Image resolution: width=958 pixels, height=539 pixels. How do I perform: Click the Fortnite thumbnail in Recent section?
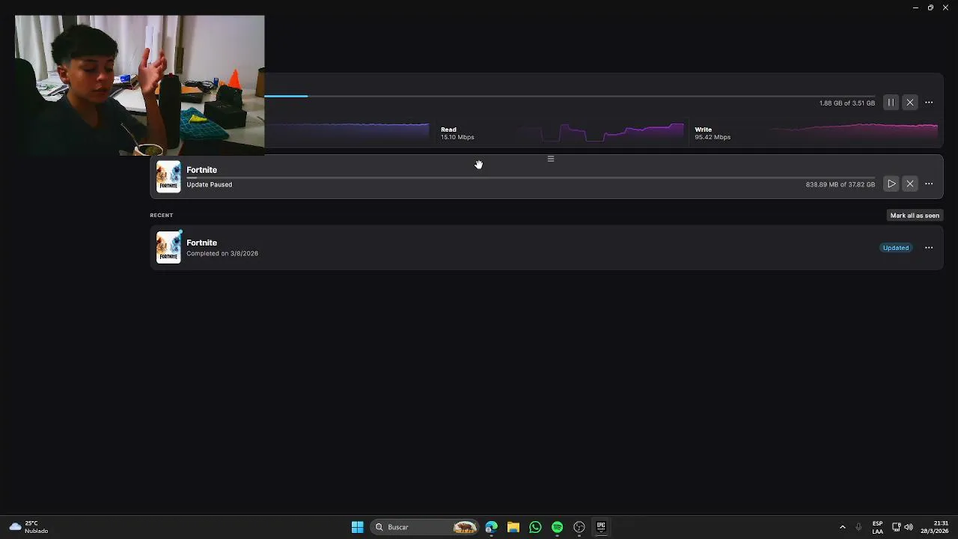pos(168,247)
